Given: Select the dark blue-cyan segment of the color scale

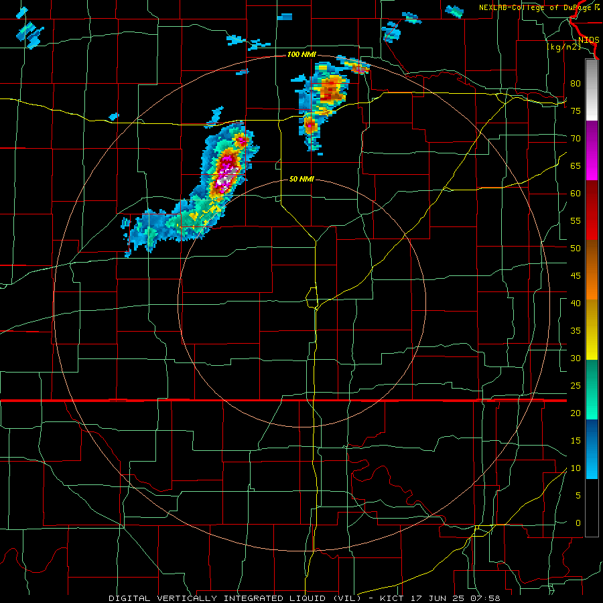Looking at the screenshot, I should point(592,449).
